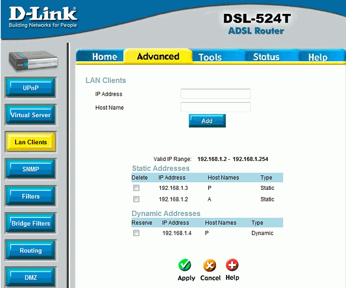Click host name P in static table
This screenshot has width=346, height=288.
click(x=209, y=188)
